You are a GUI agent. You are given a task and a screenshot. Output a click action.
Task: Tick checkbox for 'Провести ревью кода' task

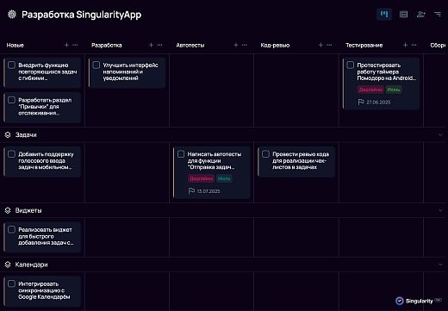[x=265, y=154]
